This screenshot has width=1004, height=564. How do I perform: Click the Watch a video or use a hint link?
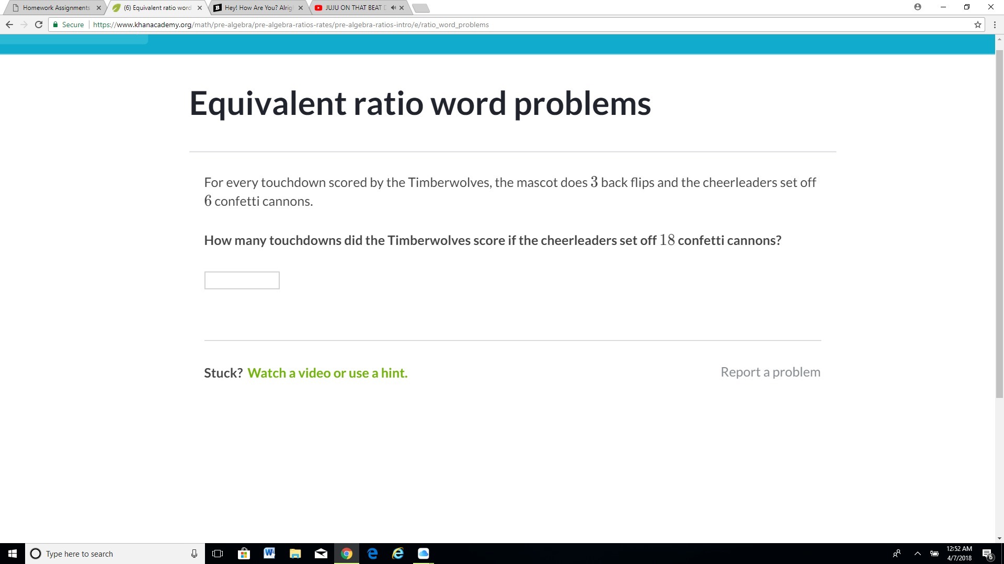327,373
